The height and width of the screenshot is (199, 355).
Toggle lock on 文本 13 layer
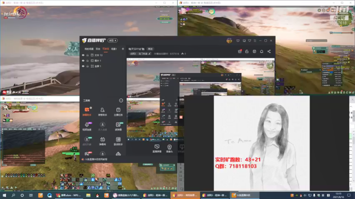click(87, 55)
